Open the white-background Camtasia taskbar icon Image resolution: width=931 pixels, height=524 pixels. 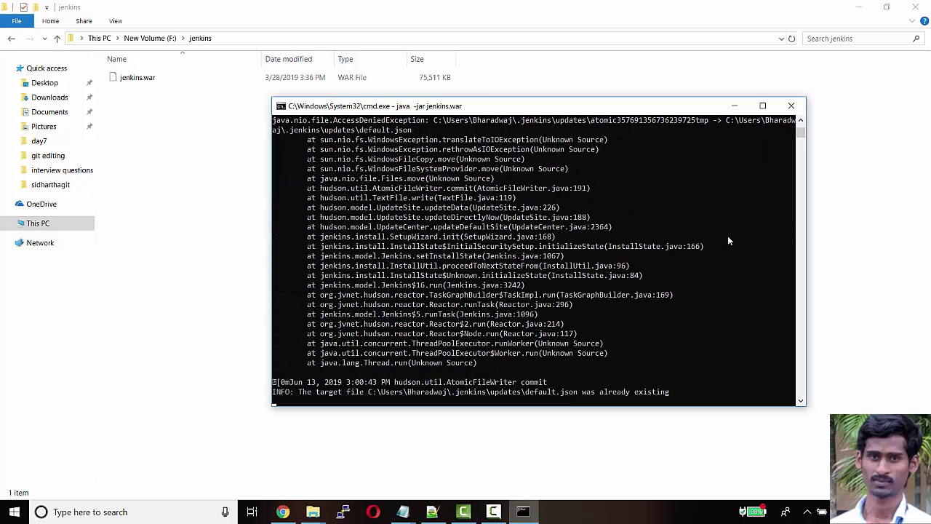(x=493, y=512)
